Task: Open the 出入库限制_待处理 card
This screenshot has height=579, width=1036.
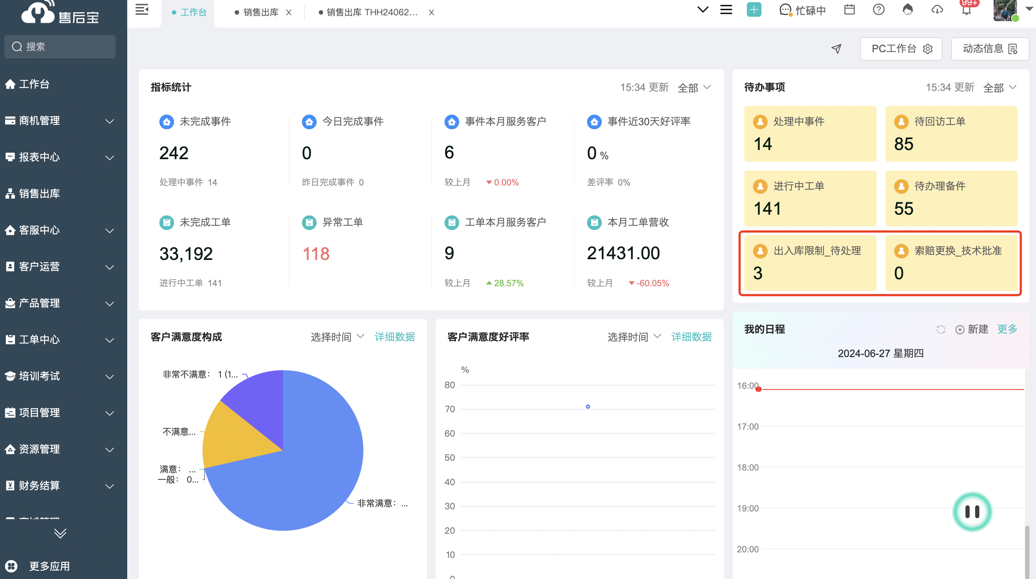Action: click(x=810, y=263)
